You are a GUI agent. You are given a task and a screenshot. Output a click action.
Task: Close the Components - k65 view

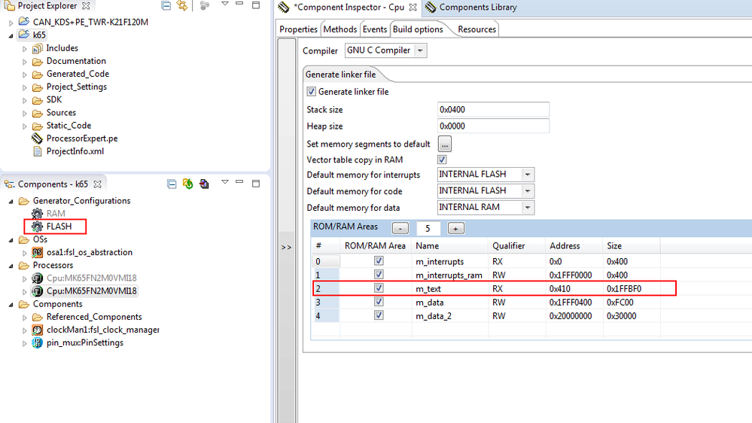[x=97, y=184]
